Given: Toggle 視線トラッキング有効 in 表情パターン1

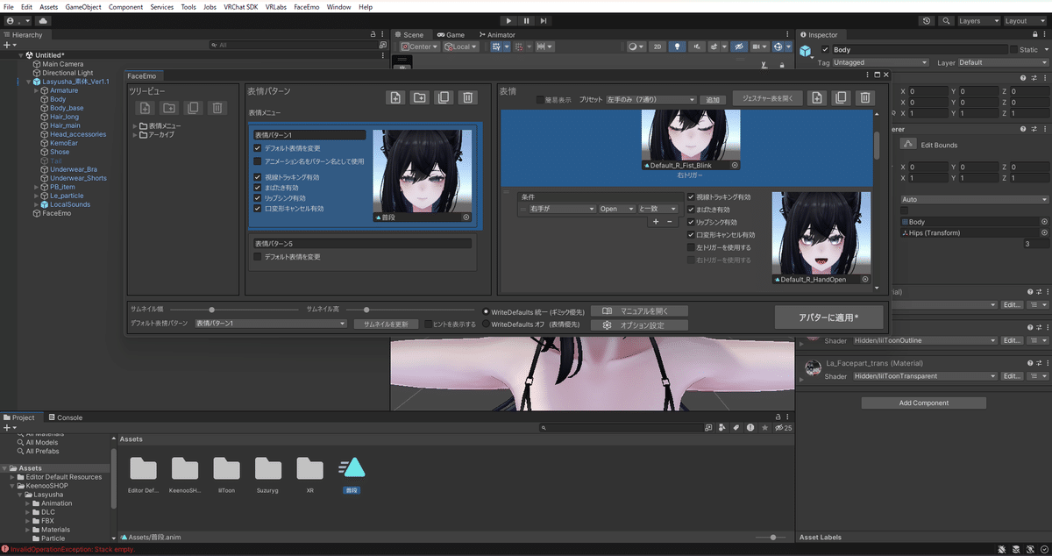Looking at the screenshot, I should [258, 177].
